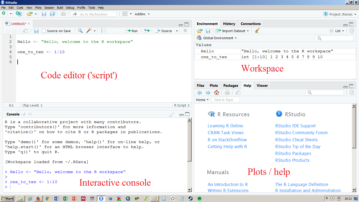Open the Home dropdown in the Help pane
This screenshot has height=202, width=359.
(x=202, y=100)
